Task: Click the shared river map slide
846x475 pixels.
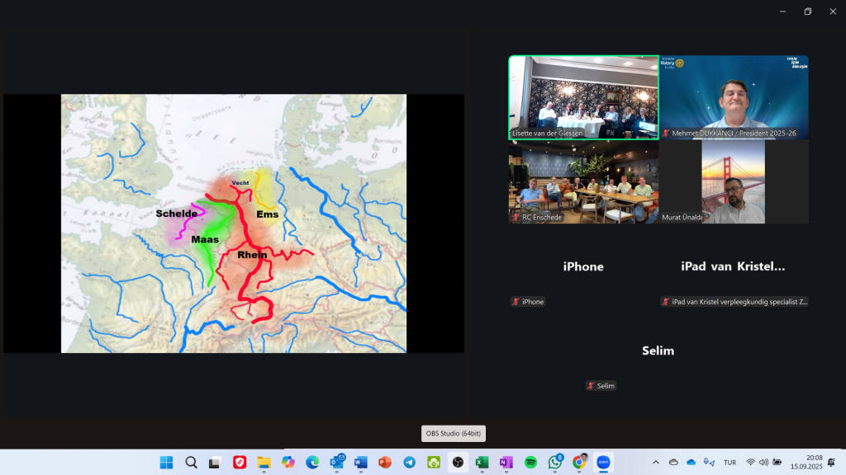Action: pos(234,223)
